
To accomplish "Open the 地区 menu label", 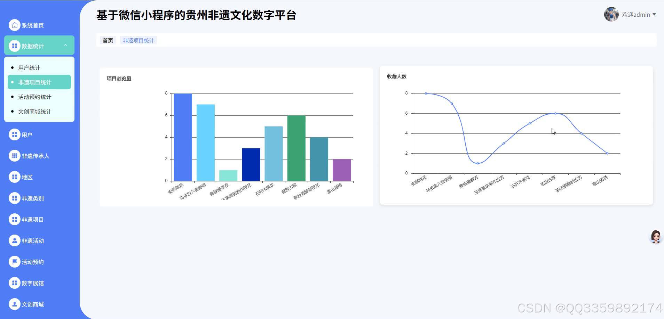I will tap(27, 177).
